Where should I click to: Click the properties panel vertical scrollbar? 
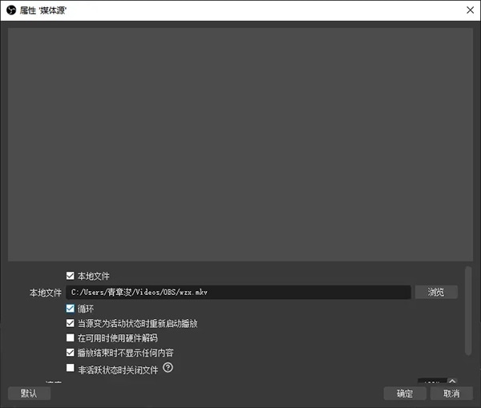click(x=468, y=310)
